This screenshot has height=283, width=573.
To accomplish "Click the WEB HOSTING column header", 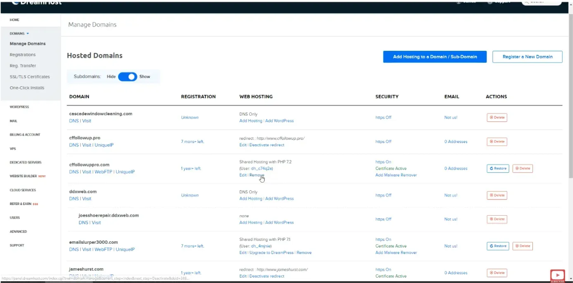I will point(256,97).
